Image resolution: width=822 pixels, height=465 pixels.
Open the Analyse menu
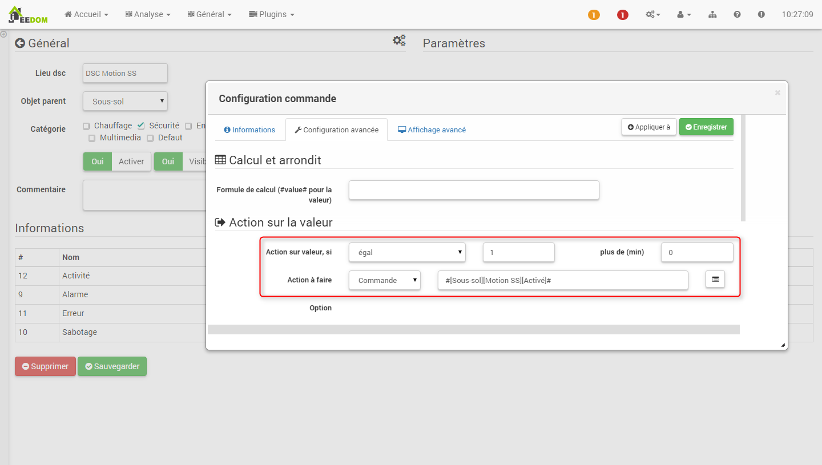click(148, 14)
